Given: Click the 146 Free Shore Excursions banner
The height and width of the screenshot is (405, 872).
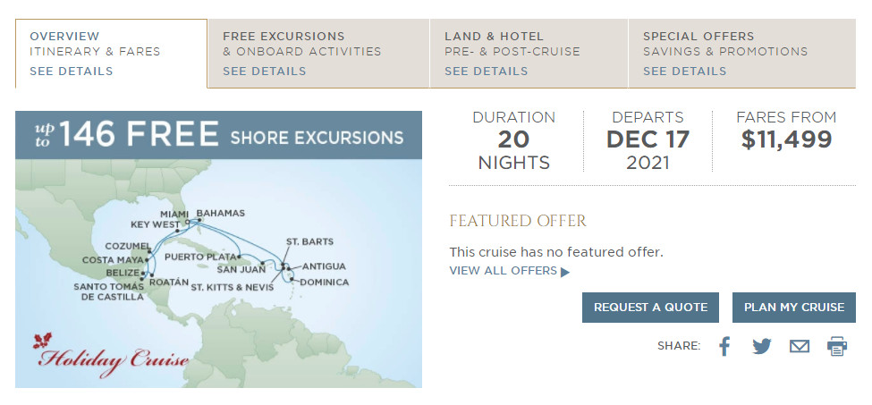Looking at the screenshot, I should (218, 135).
